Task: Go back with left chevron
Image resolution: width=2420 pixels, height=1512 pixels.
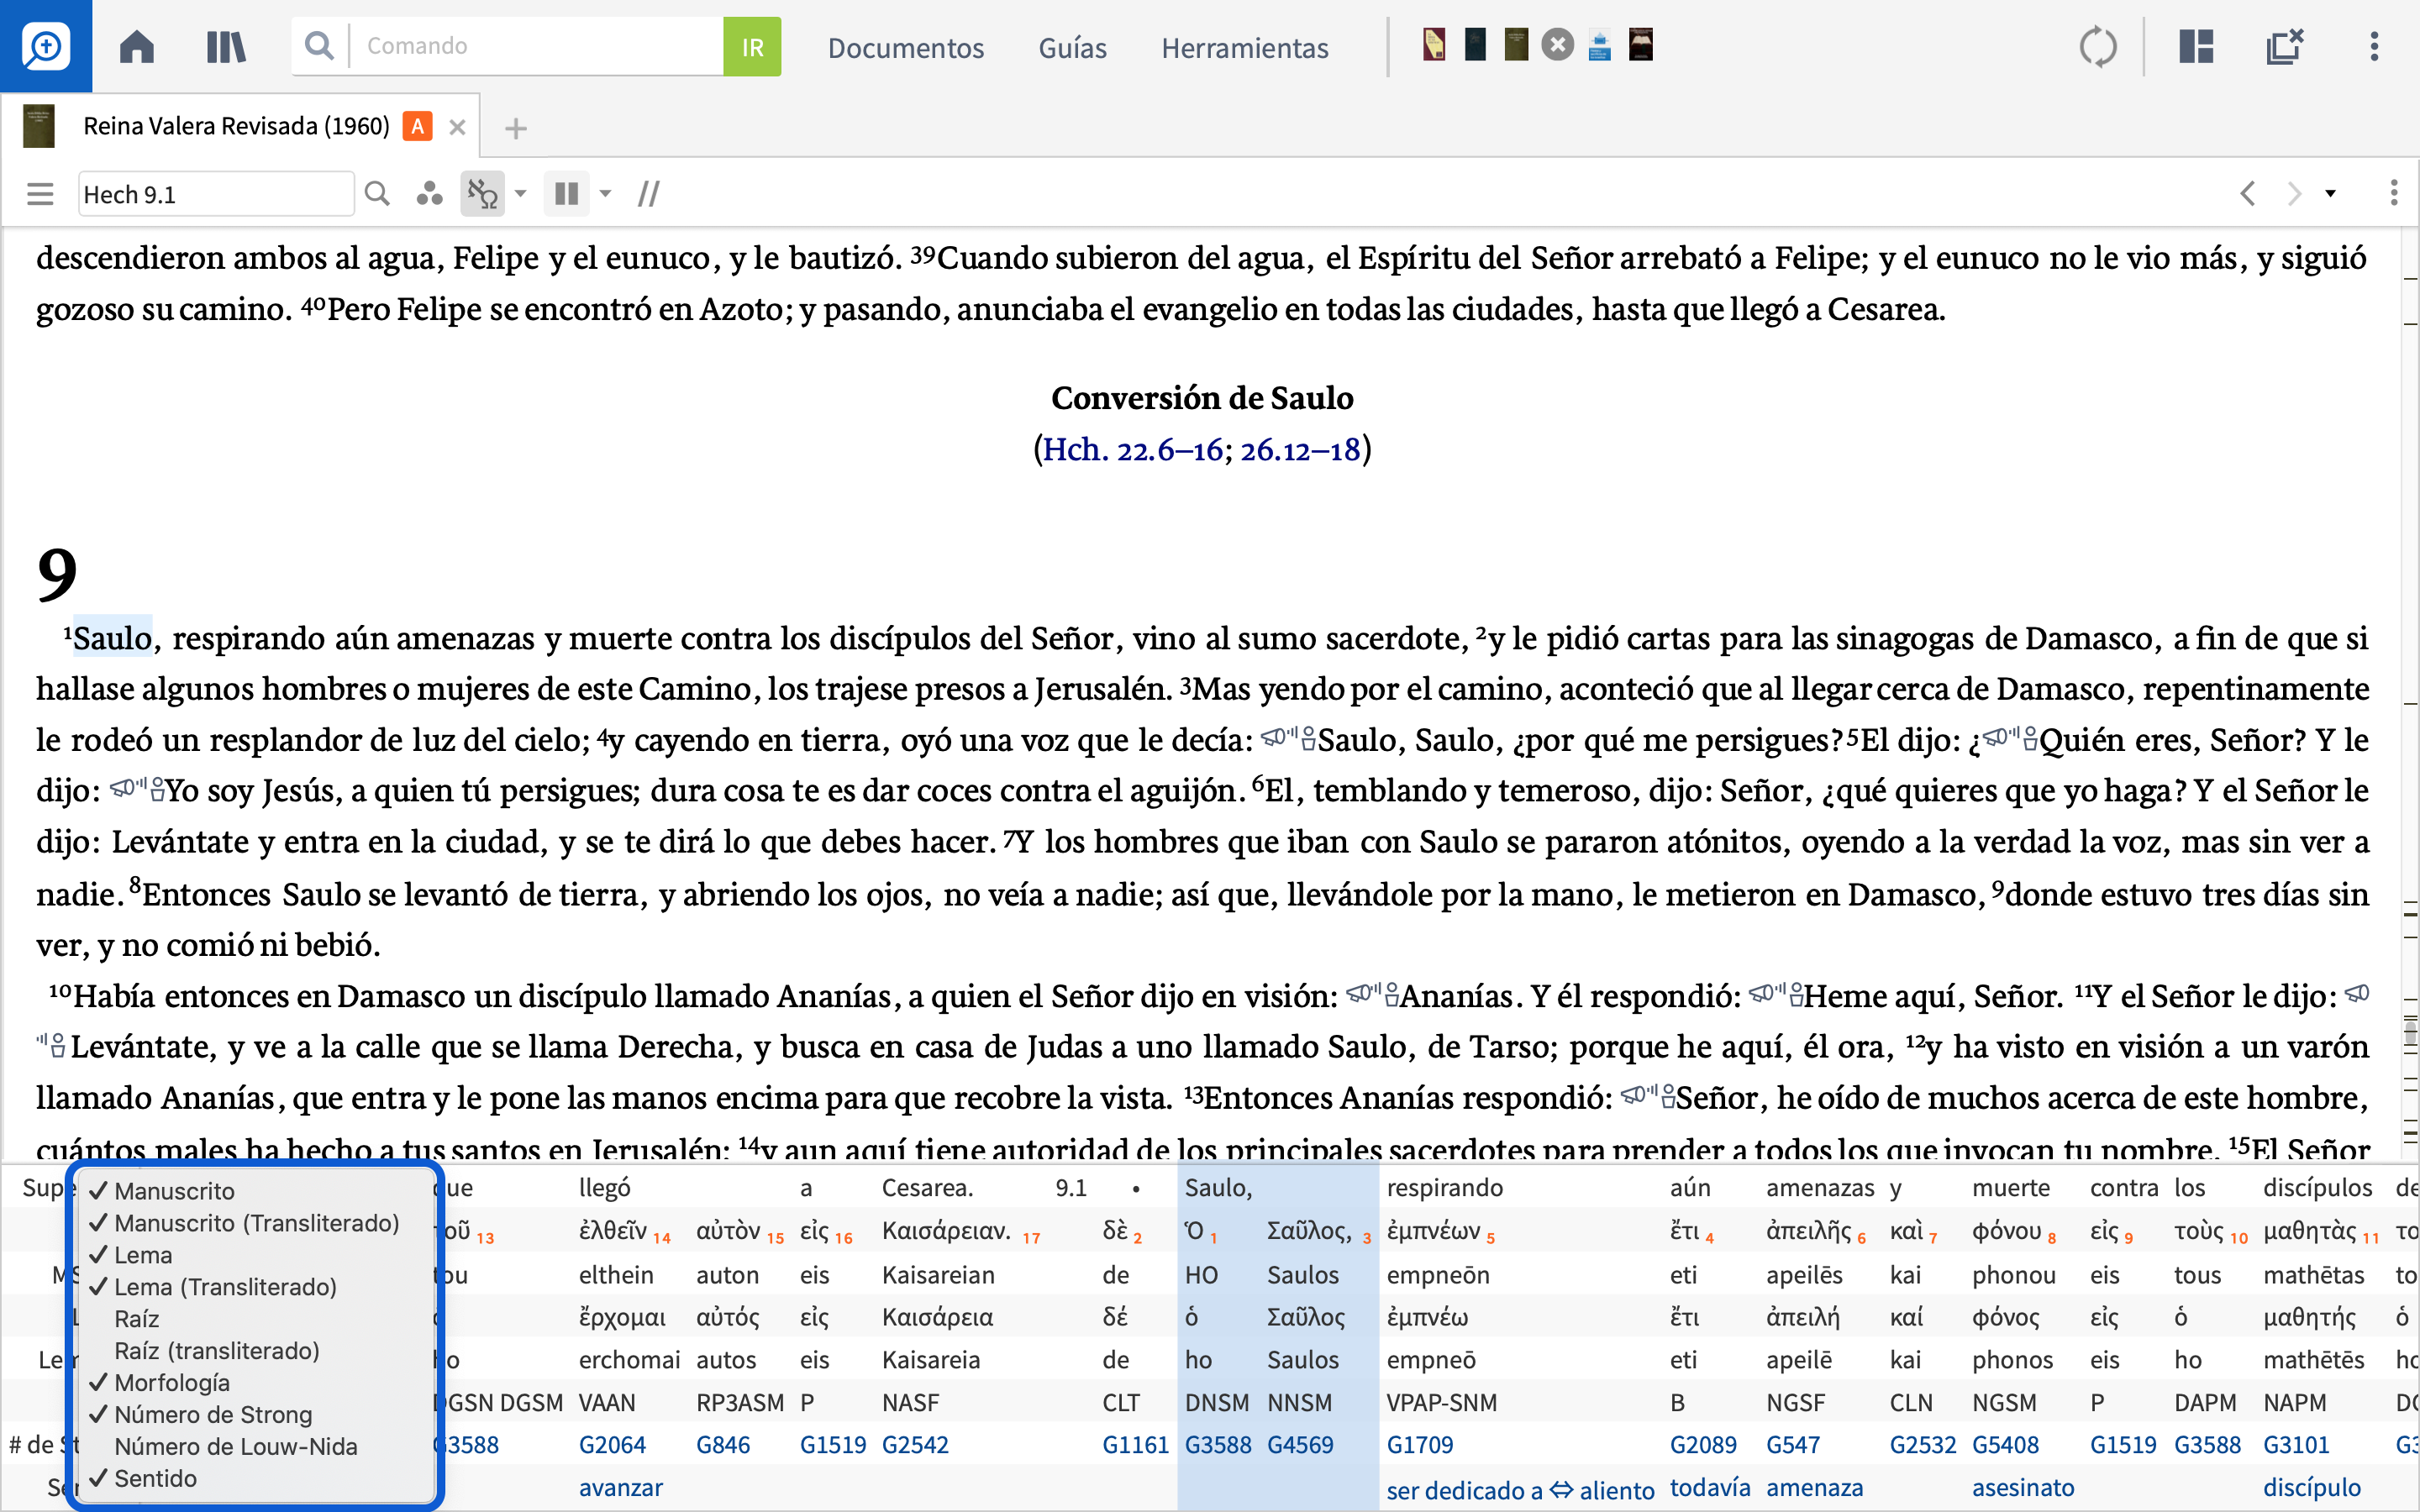Action: [x=2248, y=193]
